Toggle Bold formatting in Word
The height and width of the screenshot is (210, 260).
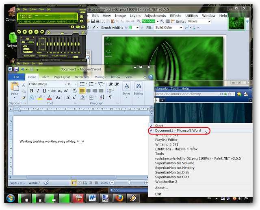coord(32,91)
